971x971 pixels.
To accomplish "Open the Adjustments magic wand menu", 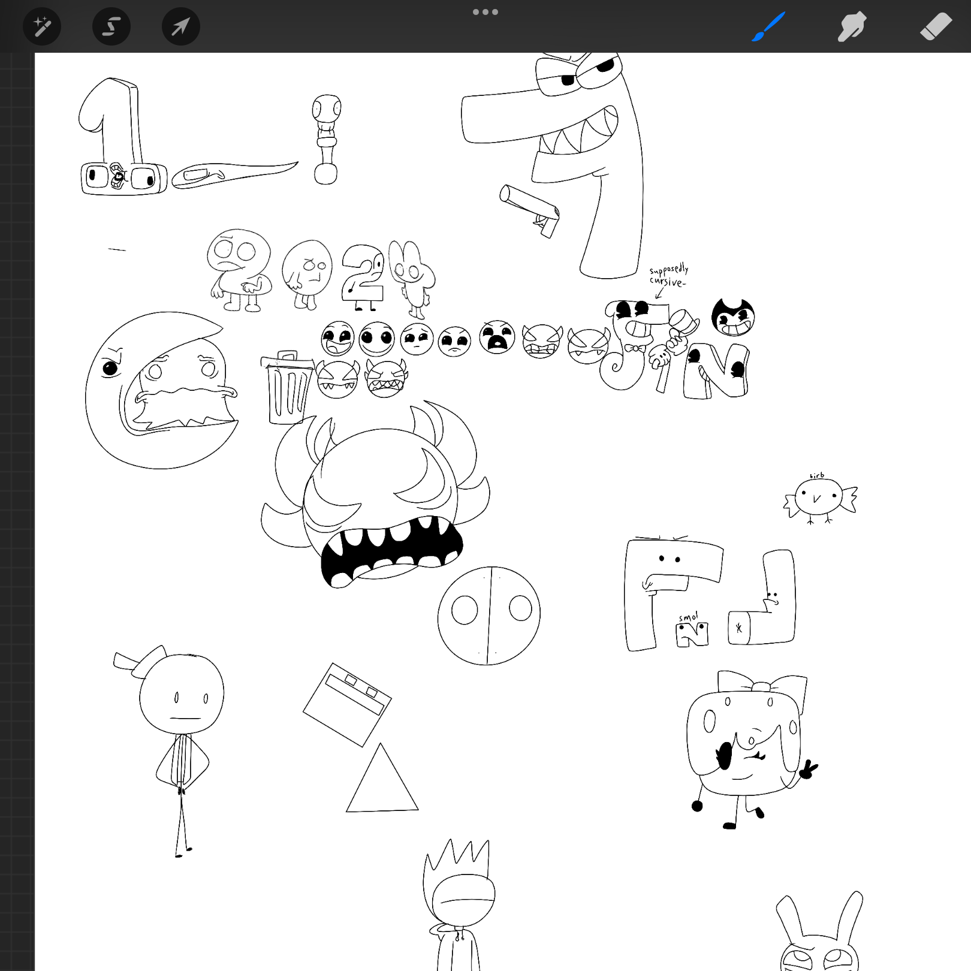I will (42, 27).
